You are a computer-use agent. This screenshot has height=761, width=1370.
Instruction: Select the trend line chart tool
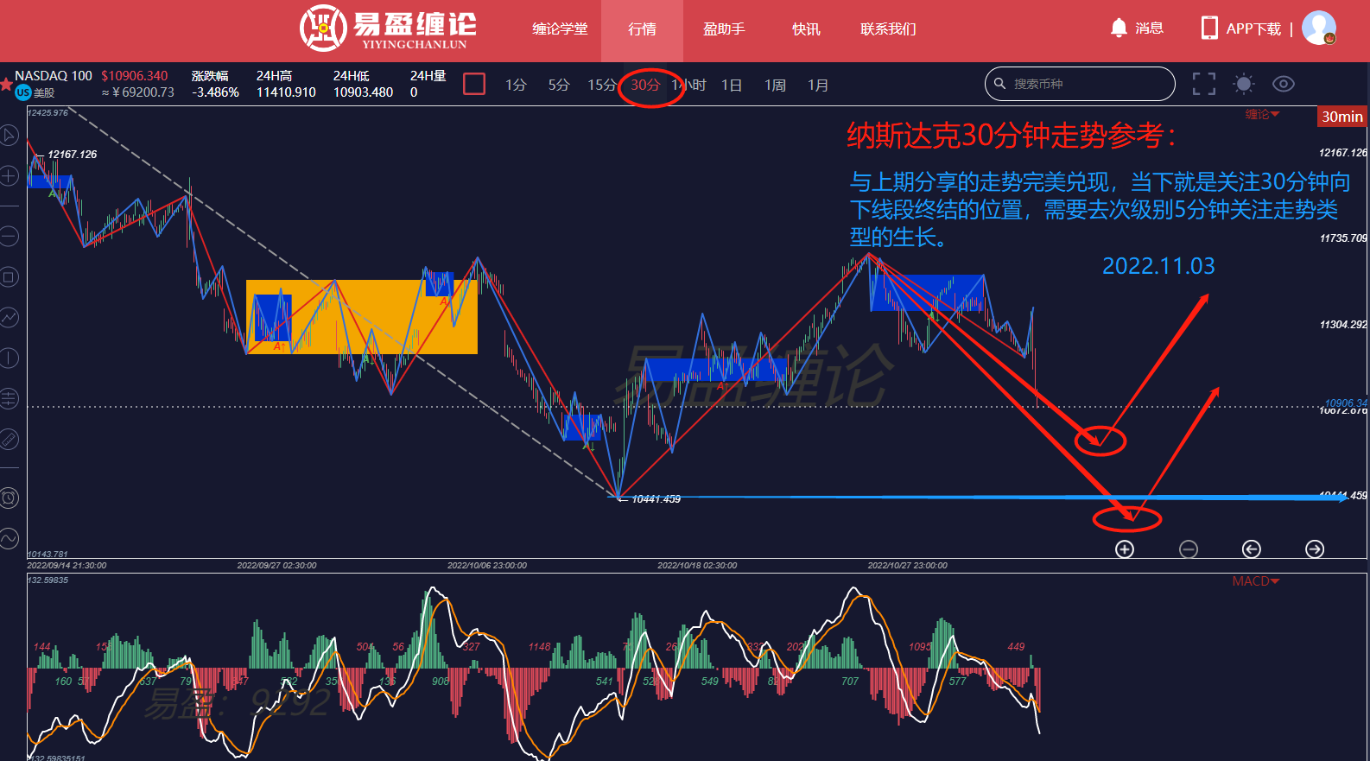(9, 318)
